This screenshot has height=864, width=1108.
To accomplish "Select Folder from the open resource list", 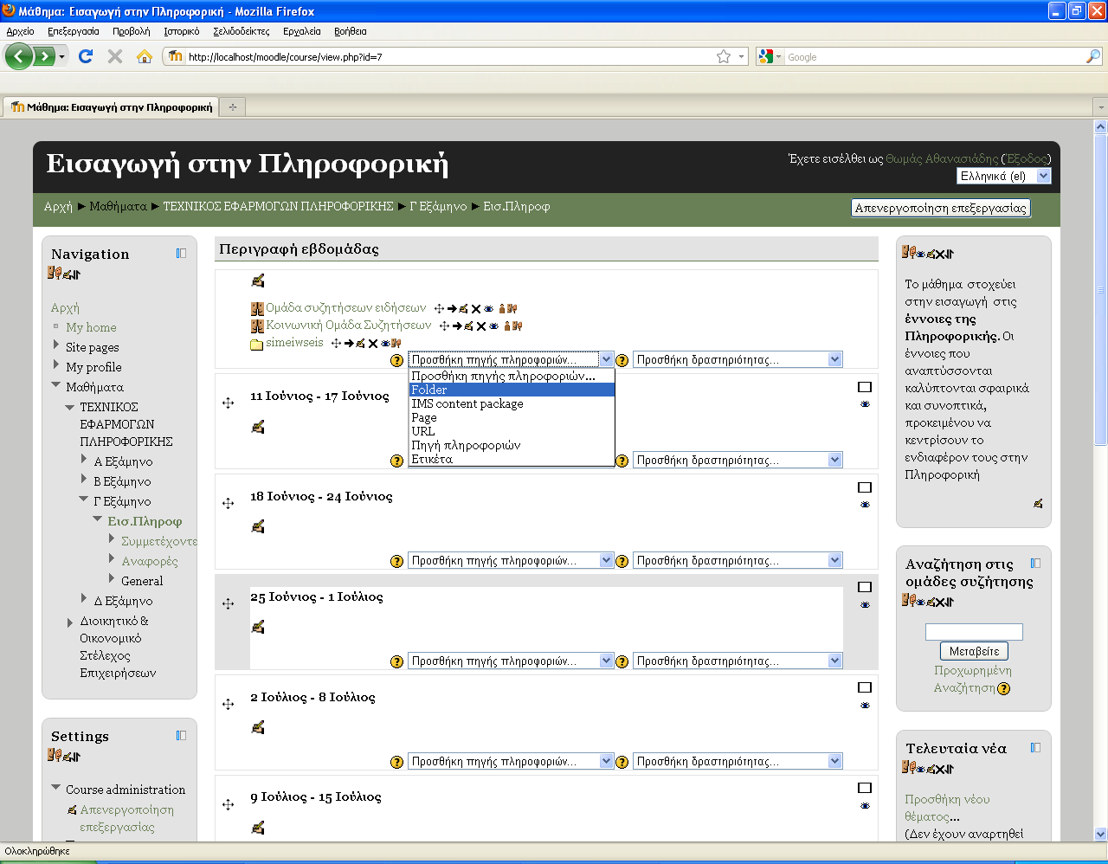I will tap(512, 390).
